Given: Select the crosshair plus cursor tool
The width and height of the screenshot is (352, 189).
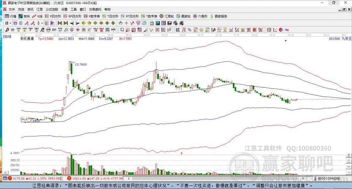Looking at the screenshot, I should click(126, 23).
